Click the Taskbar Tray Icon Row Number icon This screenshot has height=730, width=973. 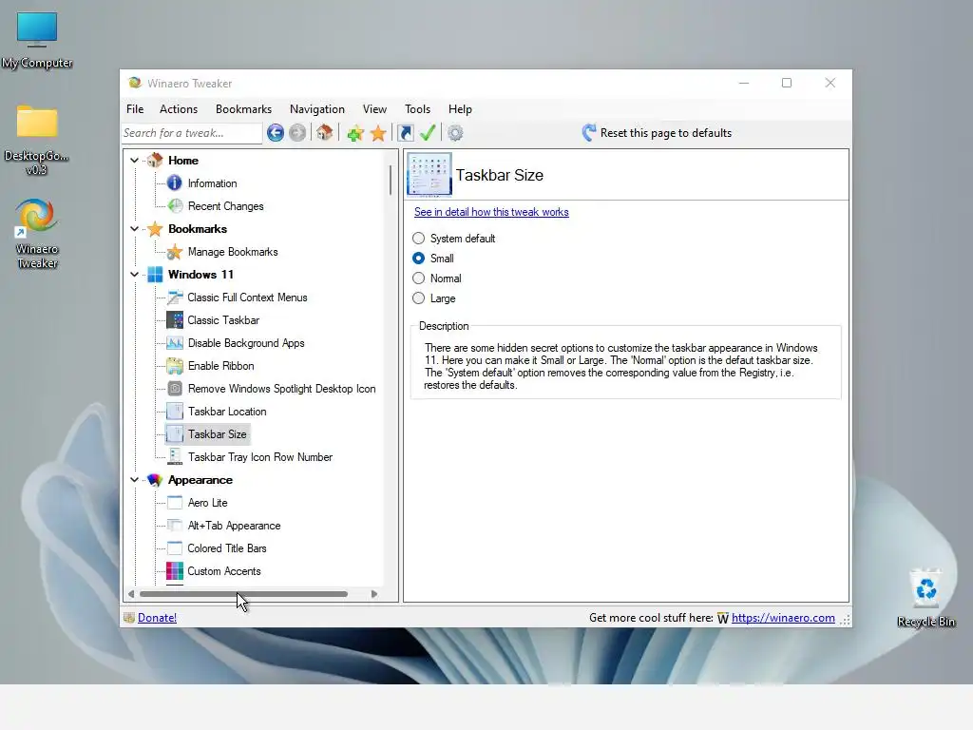175,457
